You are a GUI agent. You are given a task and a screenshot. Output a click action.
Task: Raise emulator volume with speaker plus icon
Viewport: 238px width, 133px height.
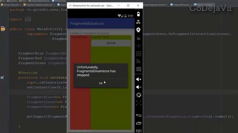(x=139, y=79)
